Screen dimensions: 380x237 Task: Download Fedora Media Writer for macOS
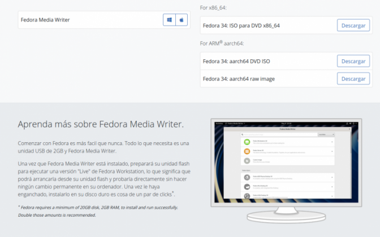182,20
